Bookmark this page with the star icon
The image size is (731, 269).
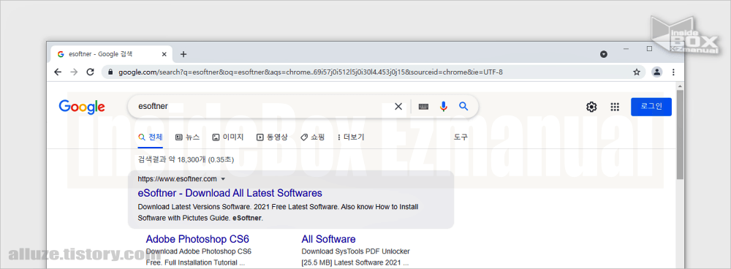(x=637, y=72)
